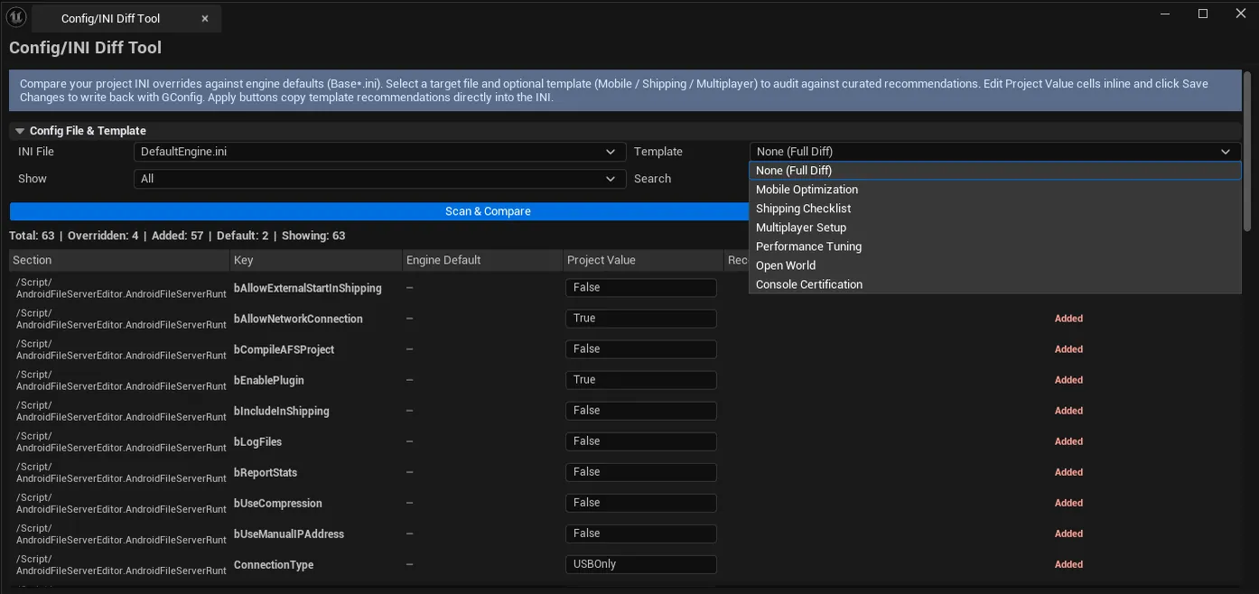
Task: Click the Added status in bAllowNetworkConnection row
Action: [x=1068, y=319]
